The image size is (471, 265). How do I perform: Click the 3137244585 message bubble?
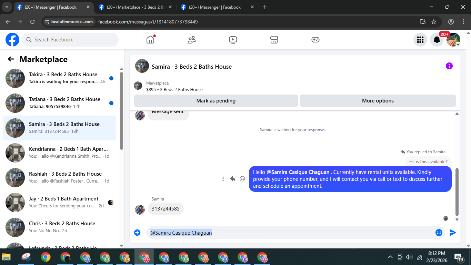click(x=166, y=208)
